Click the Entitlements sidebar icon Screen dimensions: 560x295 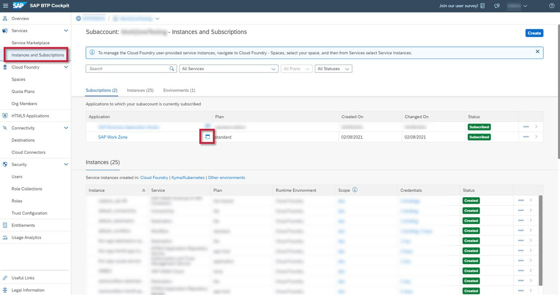(x=5, y=225)
